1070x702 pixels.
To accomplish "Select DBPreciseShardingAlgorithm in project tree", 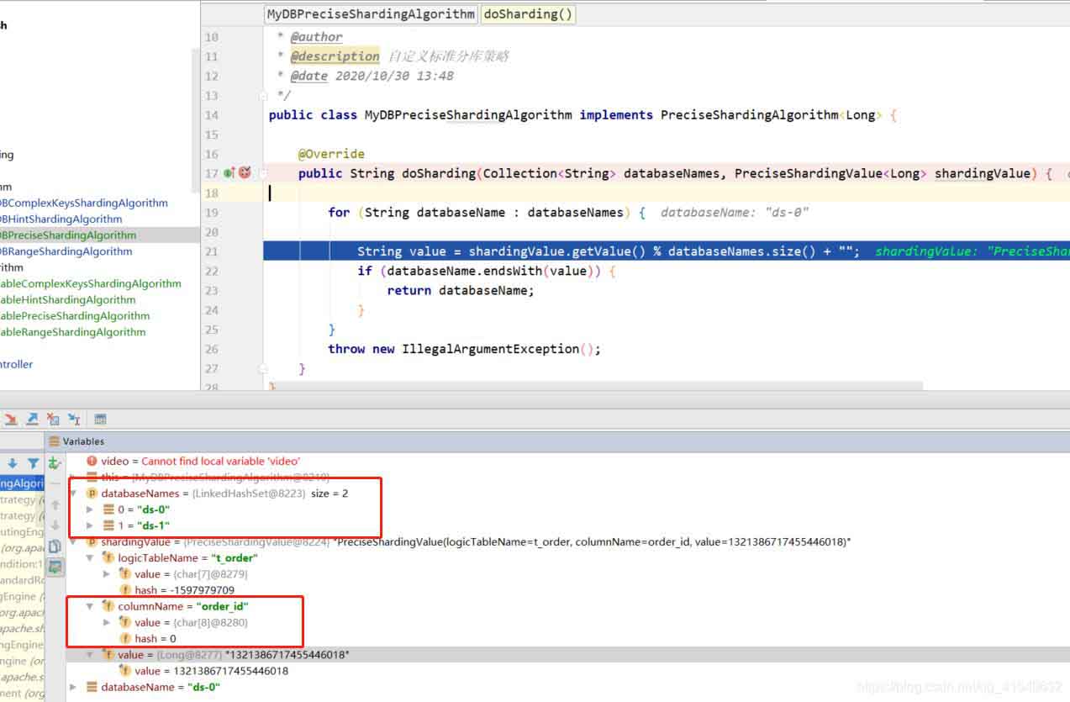I will pos(68,235).
